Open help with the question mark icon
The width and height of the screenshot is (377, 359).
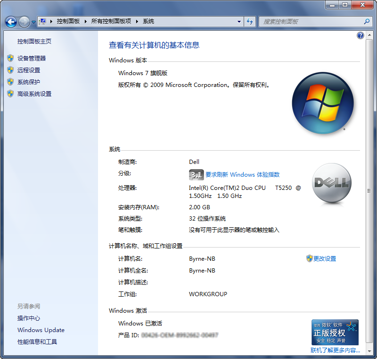pos(360,35)
